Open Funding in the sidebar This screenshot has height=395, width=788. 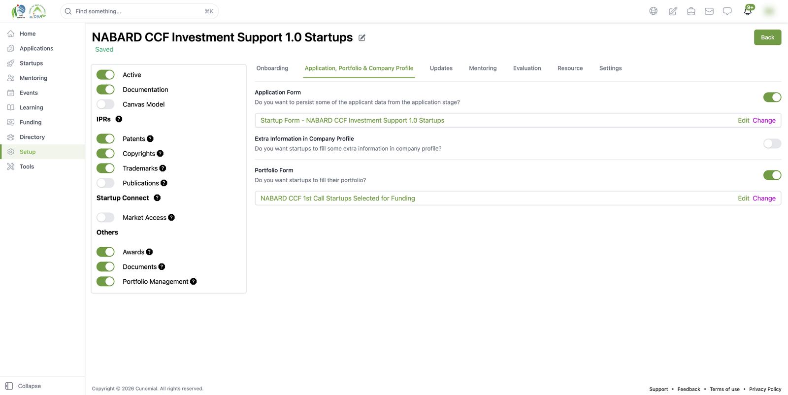coord(42,122)
